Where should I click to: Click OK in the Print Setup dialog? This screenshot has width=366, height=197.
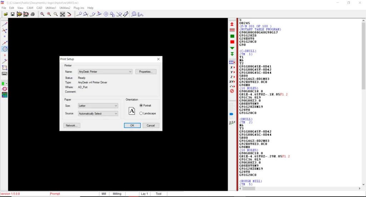(x=132, y=125)
